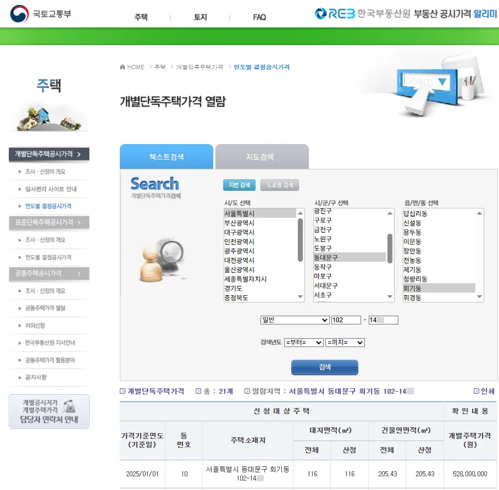Open highlighted 연도별 결정공시가격 sidebar link

click(x=48, y=206)
